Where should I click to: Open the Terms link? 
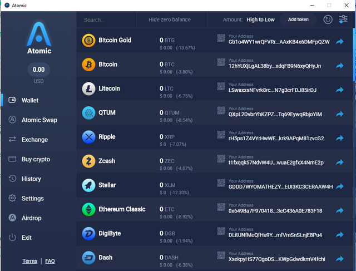pyautogui.click(x=29, y=261)
